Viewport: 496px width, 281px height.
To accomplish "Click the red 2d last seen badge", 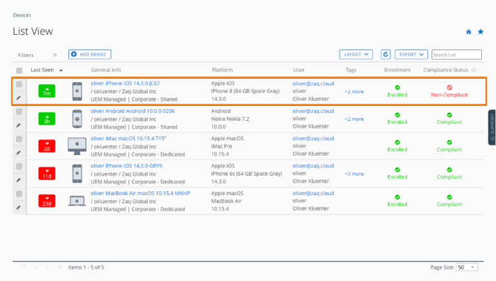I will [46, 146].
